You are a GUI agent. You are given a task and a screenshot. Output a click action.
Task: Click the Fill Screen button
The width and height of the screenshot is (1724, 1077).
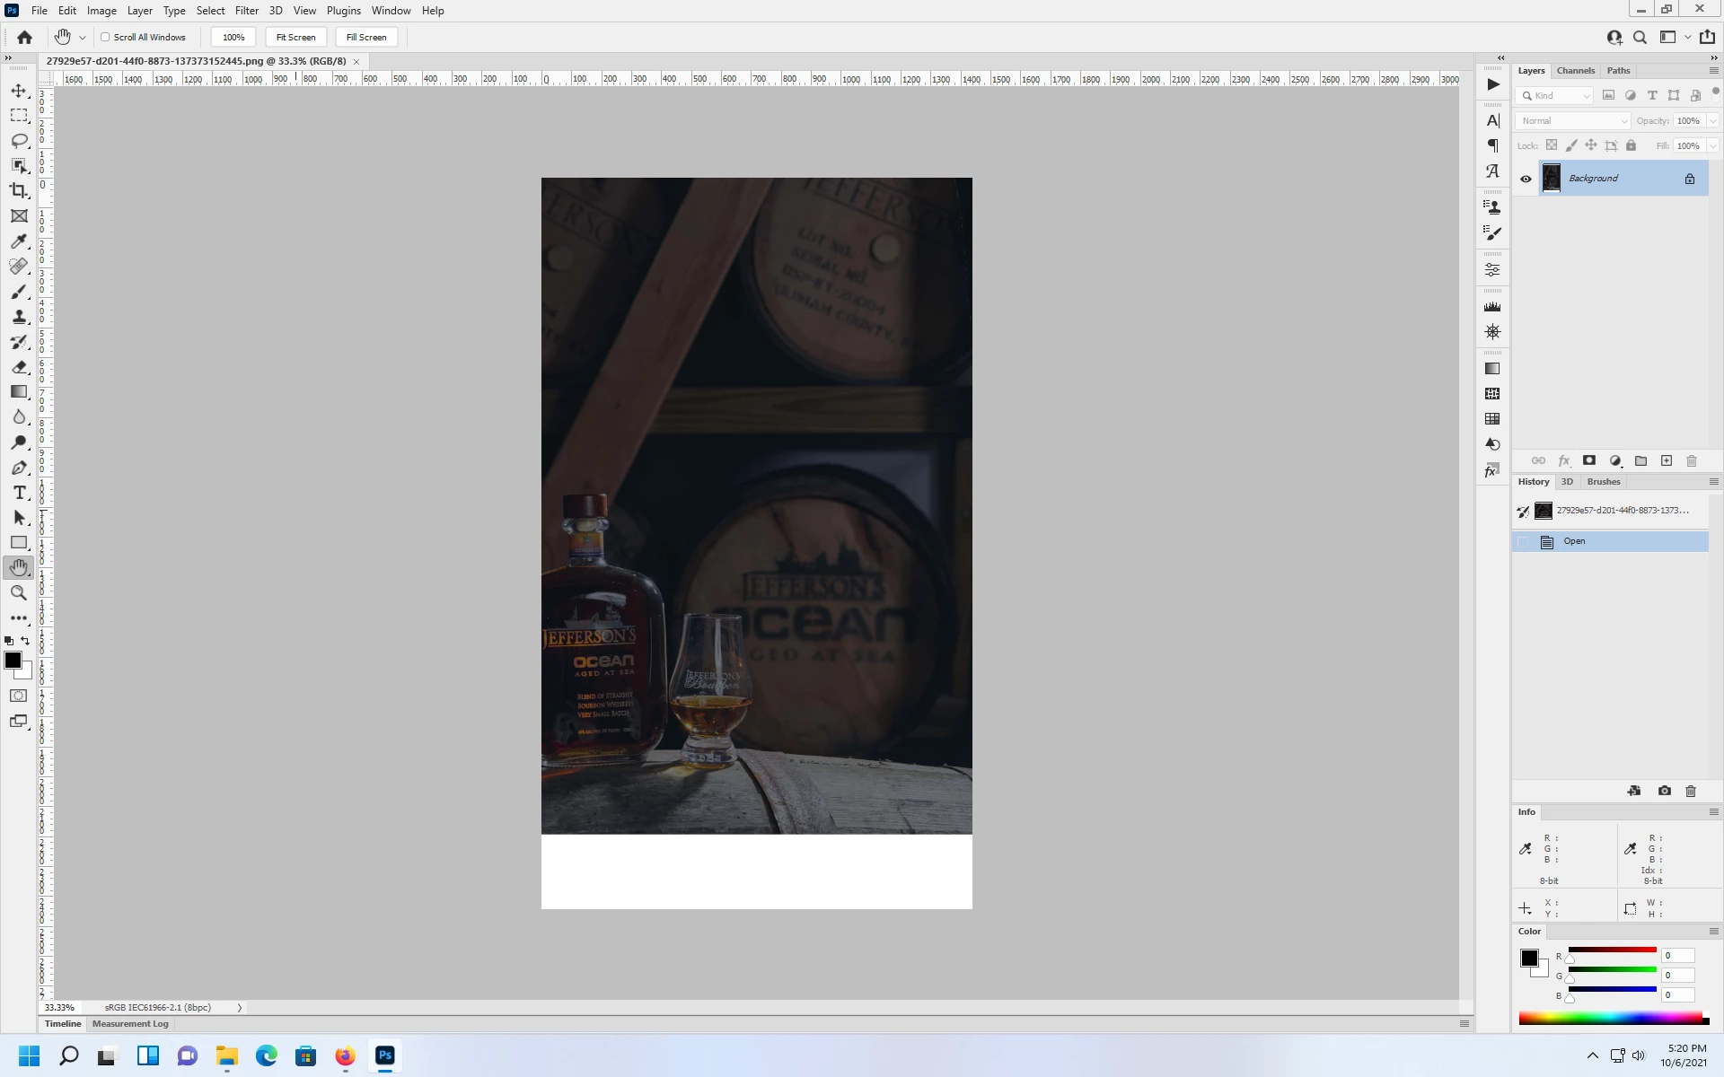point(366,37)
